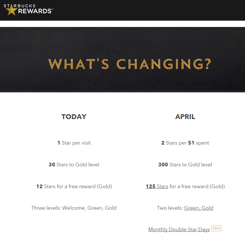Click the black header bar right of logo

click(x=149, y=10)
